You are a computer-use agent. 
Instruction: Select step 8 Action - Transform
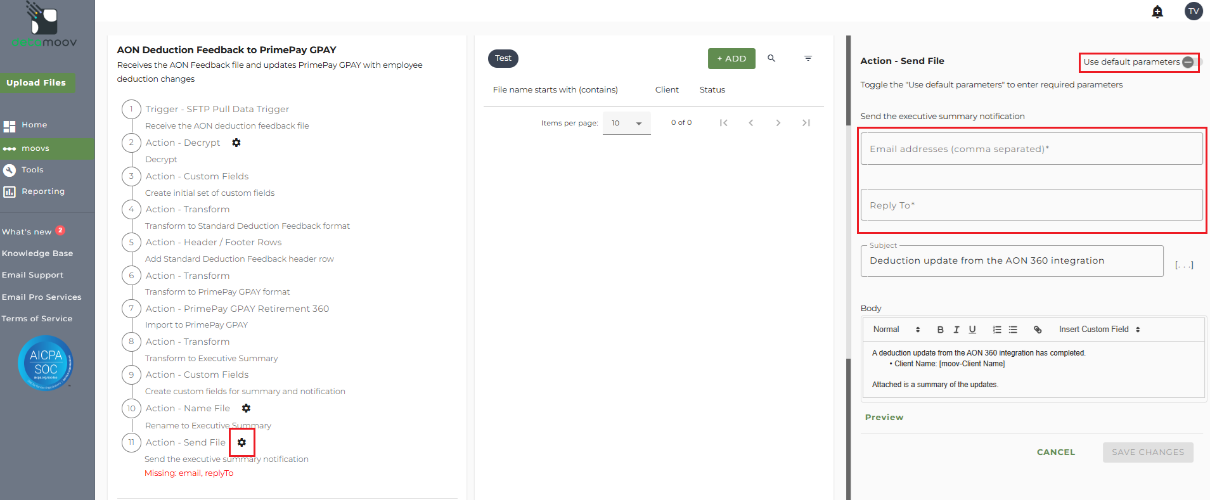tap(188, 342)
